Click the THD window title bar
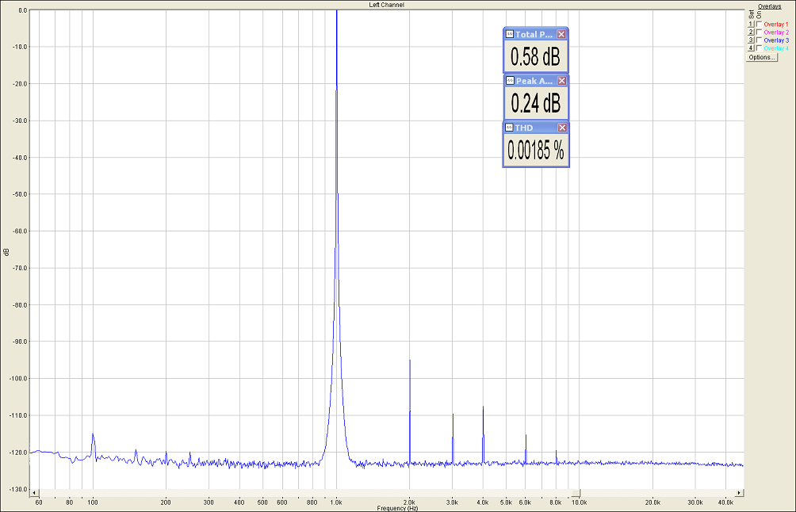 536,128
